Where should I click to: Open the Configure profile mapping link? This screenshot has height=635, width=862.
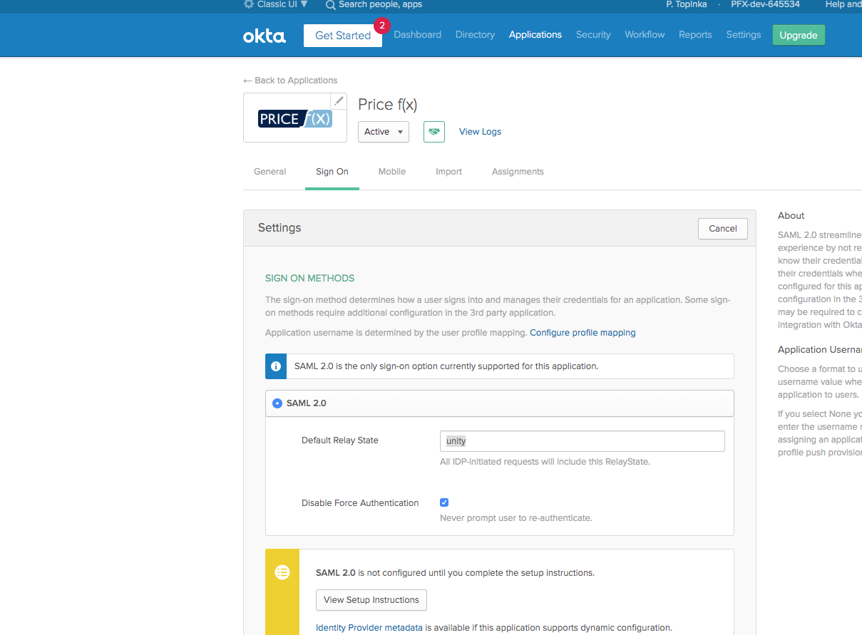pyautogui.click(x=583, y=333)
